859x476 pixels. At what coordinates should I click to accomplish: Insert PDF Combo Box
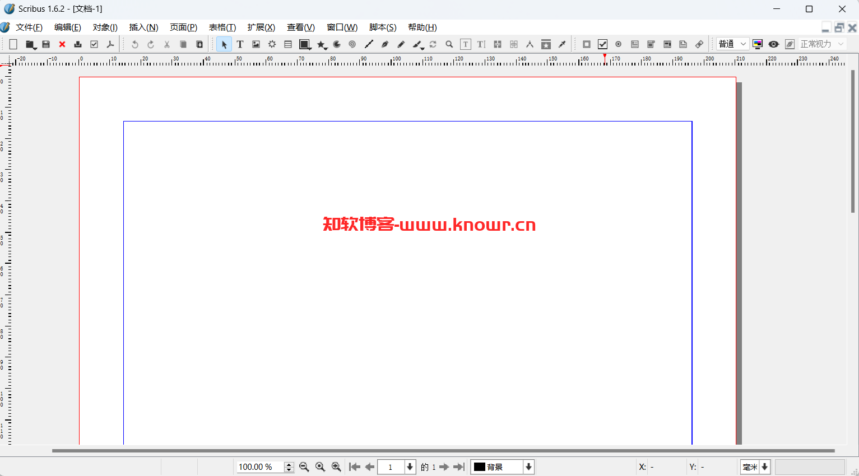click(651, 44)
